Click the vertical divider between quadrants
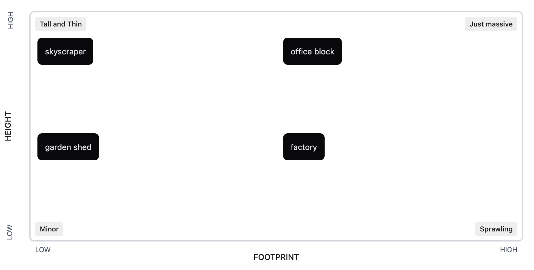This screenshot has width=534, height=270. [x=276, y=86]
